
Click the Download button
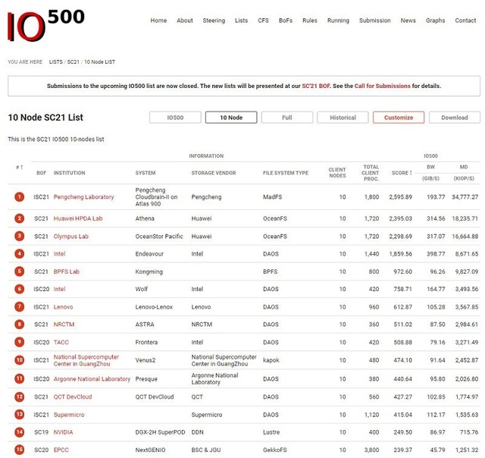(455, 118)
